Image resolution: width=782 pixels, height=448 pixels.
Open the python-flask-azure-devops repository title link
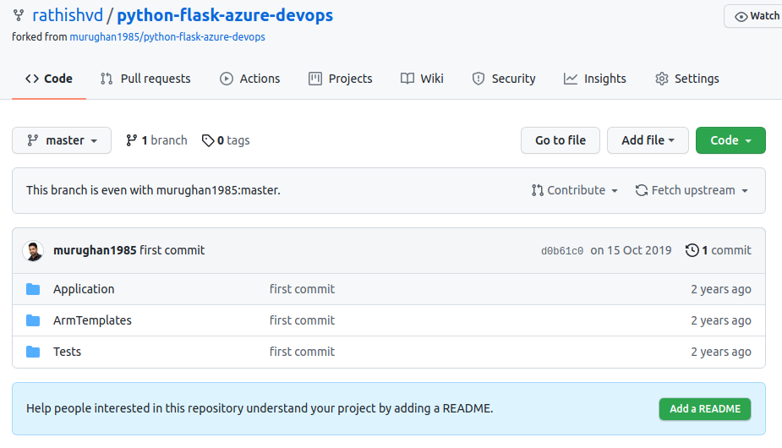point(225,15)
